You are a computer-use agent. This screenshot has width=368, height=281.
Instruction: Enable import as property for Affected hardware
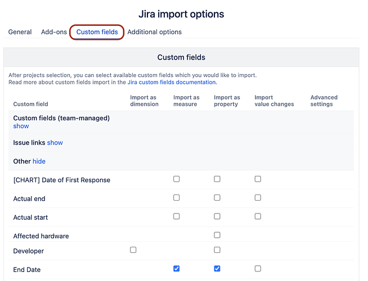point(217,235)
